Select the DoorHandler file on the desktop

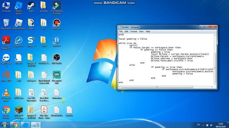click(x=57, y=111)
